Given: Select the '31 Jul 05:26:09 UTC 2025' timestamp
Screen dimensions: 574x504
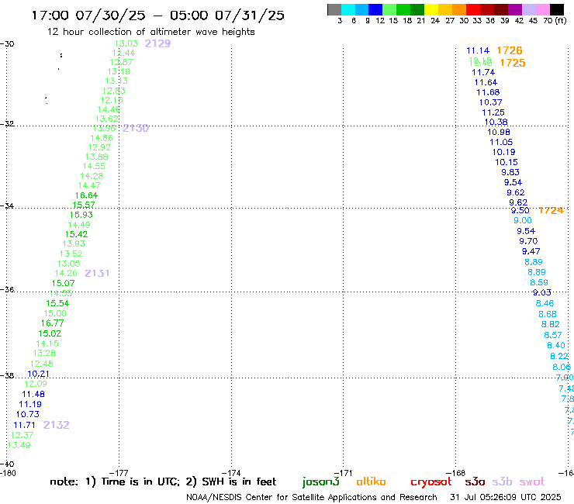Looking at the screenshot, I should pyautogui.click(x=506, y=497).
